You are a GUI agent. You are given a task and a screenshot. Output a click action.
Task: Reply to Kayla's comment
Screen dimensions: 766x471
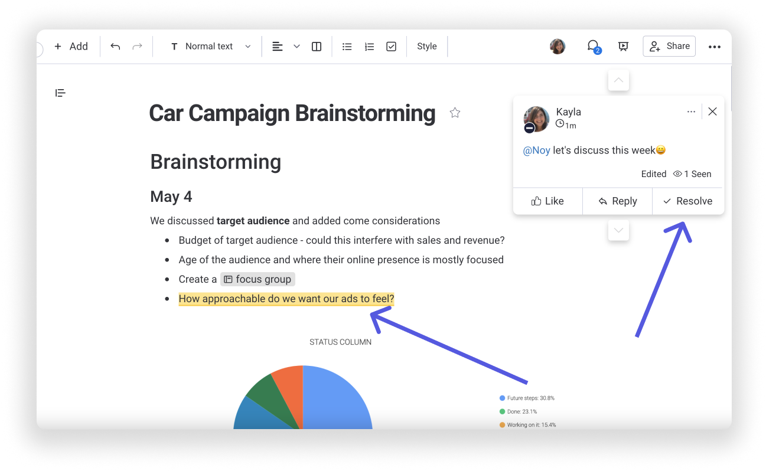pos(617,201)
